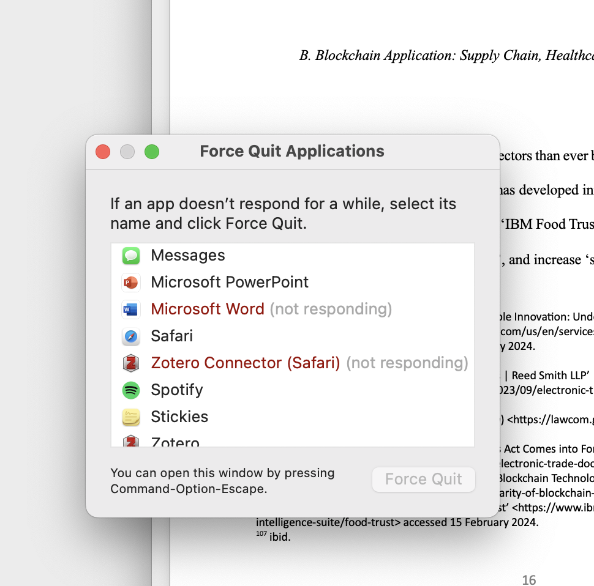The height and width of the screenshot is (586, 594).
Task: Close the Force Quit Applications window
Action: pos(103,152)
